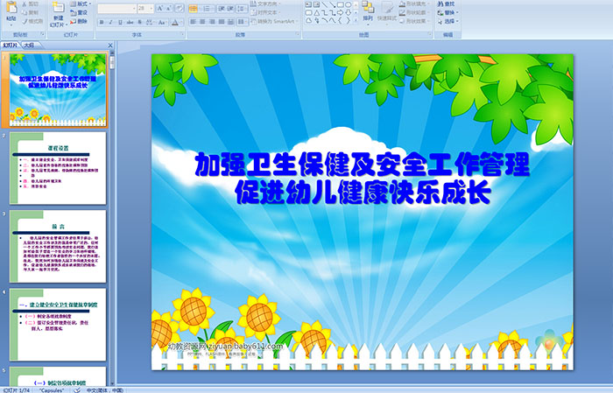Image resolution: width=613 pixels, height=393 pixels.
Task: Select the Elbow Connector shape
Action: 325,13
